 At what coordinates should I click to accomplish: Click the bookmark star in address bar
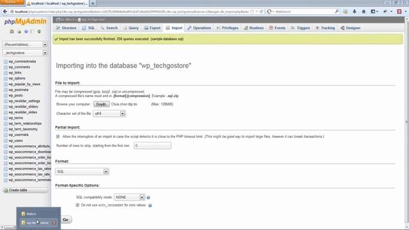pos(252,11)
